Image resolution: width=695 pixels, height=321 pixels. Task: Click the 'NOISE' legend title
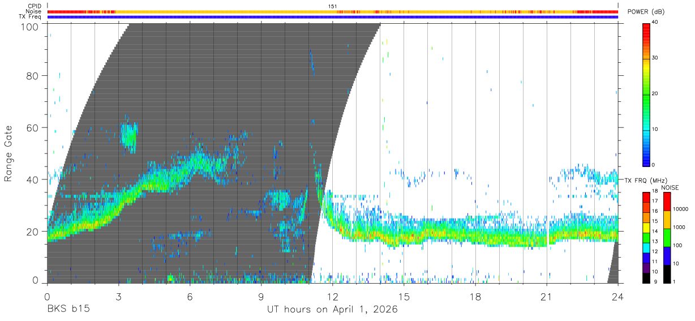pyautogui.click(x=670, y=187)
